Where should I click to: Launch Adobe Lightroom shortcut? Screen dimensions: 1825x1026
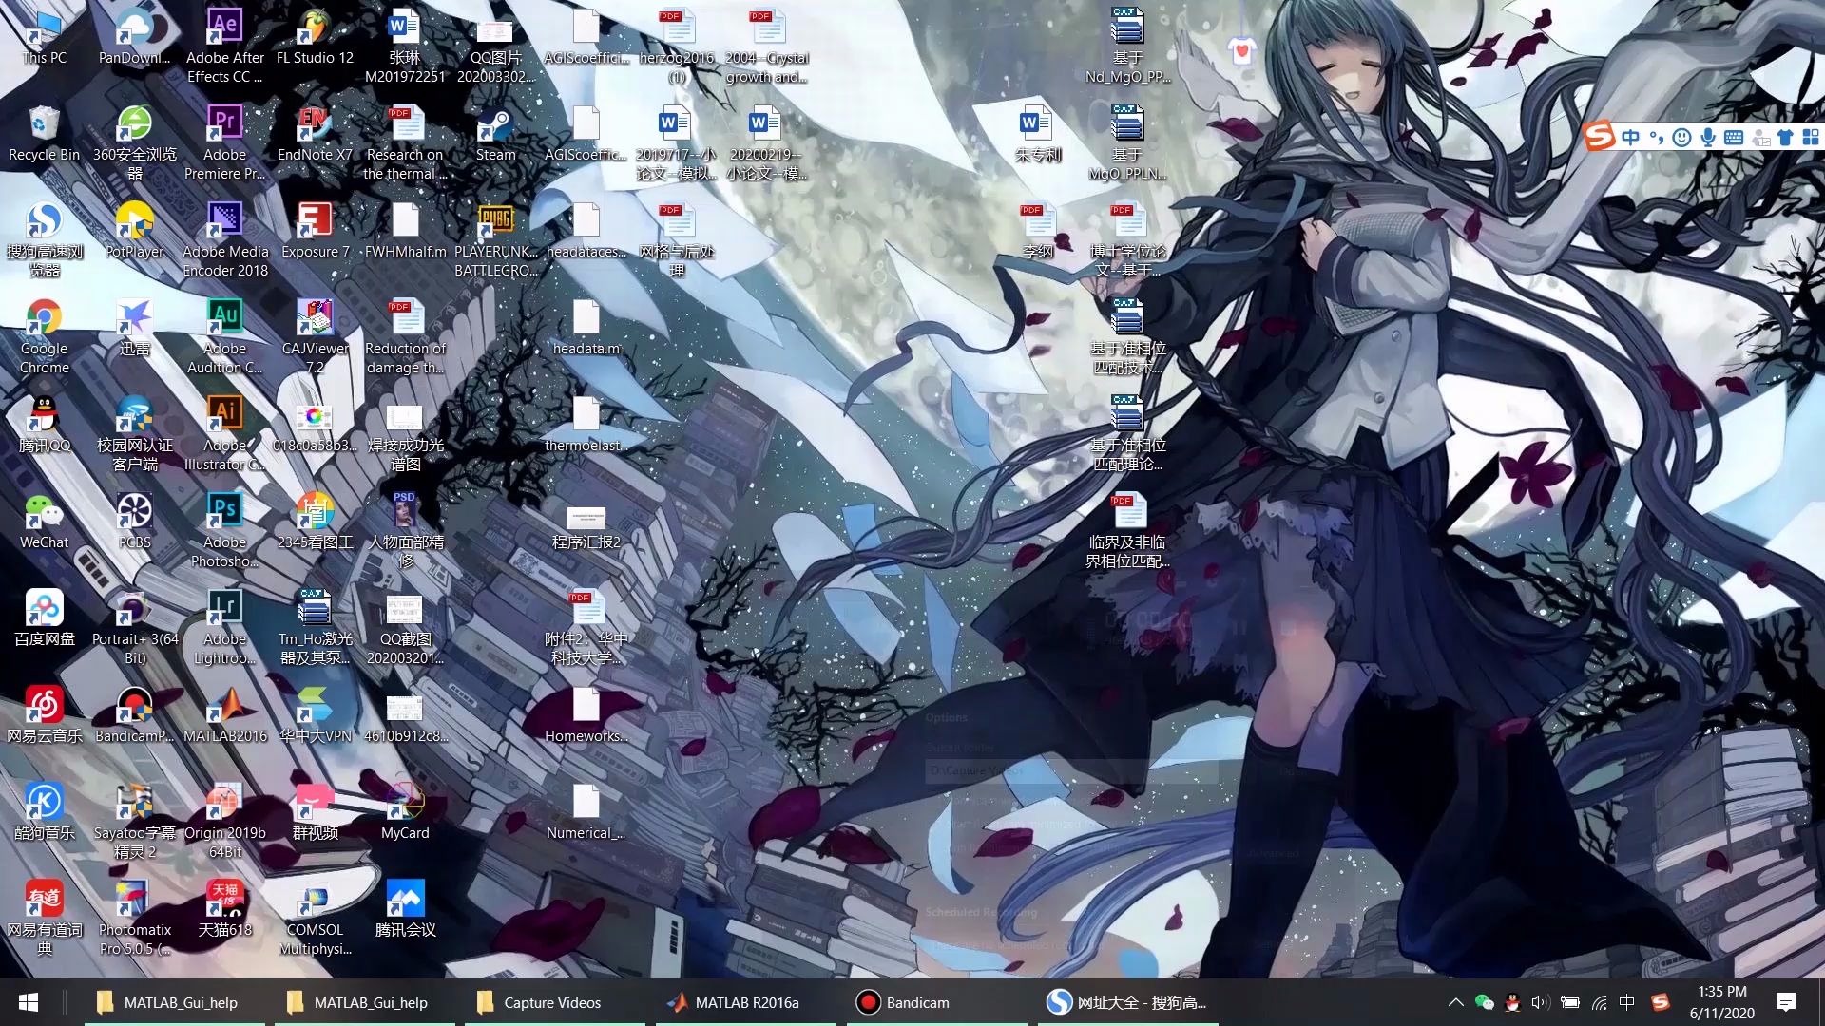[x=224, y=628]
